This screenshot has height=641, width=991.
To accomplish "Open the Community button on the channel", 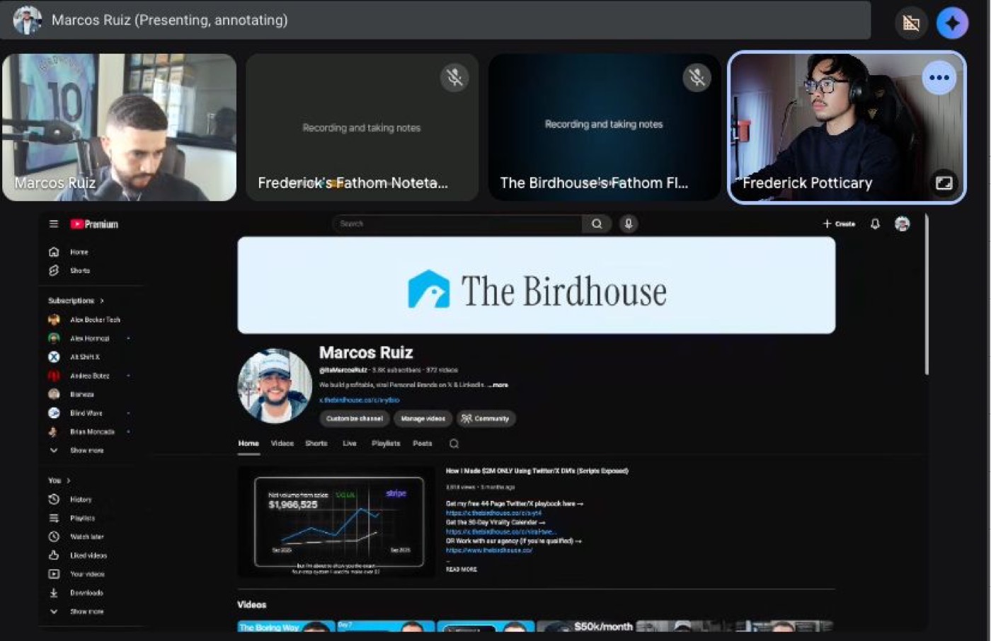I will [x=486, y=419].
